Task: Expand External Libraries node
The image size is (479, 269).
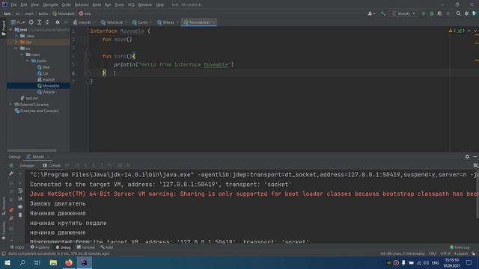Action: 10,105
